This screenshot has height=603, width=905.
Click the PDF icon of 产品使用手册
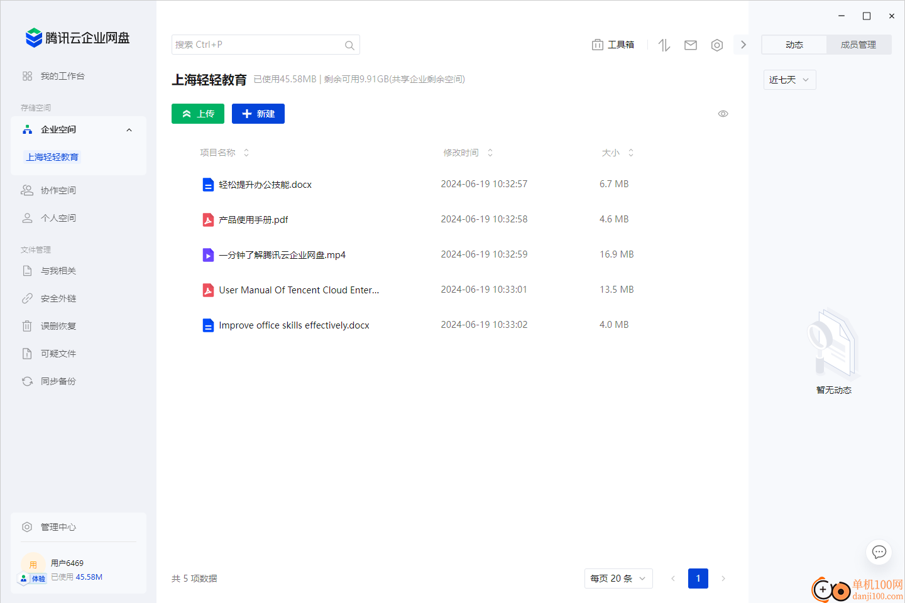(x=208, y=220)
